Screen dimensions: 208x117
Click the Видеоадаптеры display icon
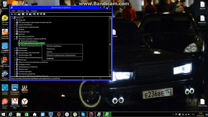tap(17, 32)
